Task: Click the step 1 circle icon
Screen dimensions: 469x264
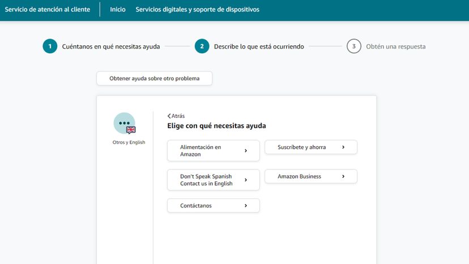Action: [x=50, y=46]
